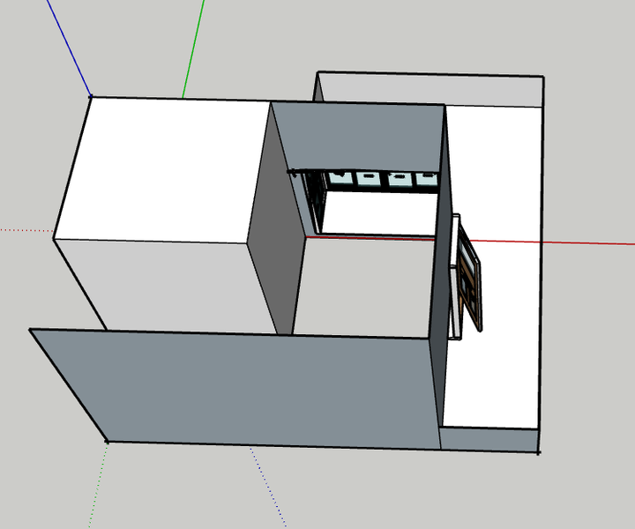
Task: Select the small blue-gray strip at the bottom right
Action: [489, 440]
